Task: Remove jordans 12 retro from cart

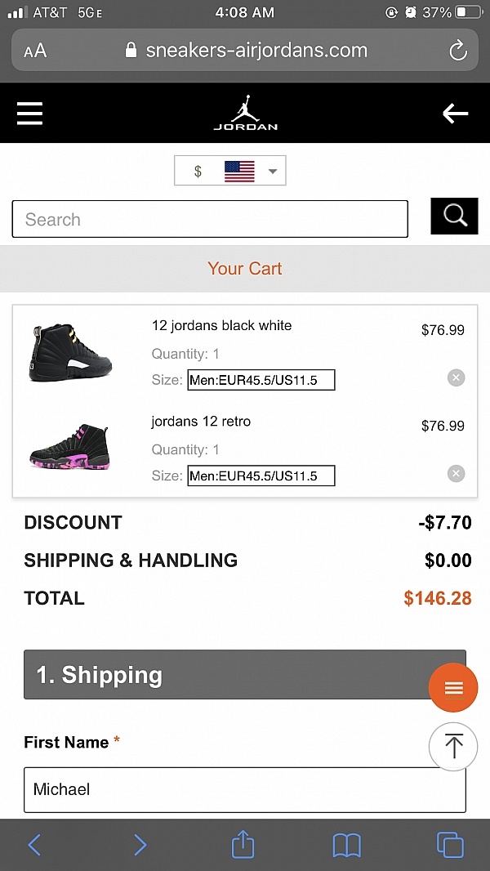Action: [x=457, y=474]
